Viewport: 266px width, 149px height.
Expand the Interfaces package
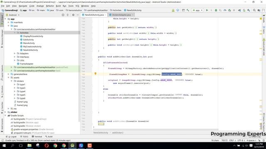(15, 57)
